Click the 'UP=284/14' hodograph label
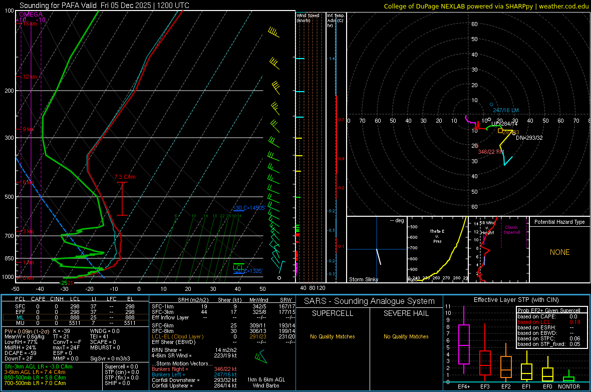 click(504, 124)
